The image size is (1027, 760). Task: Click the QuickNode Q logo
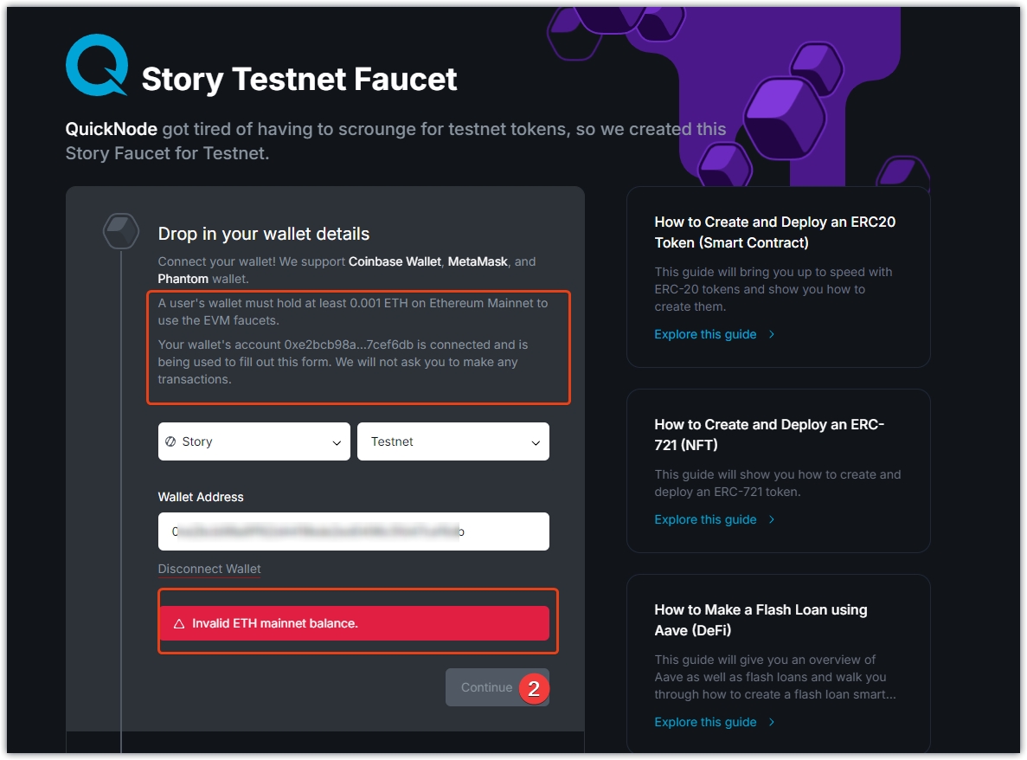click(97, 65)
